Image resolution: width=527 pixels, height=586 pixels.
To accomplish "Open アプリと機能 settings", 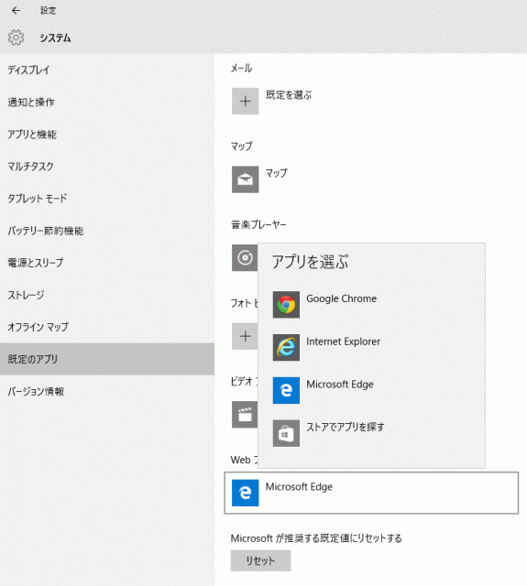I will click(107, 135).
